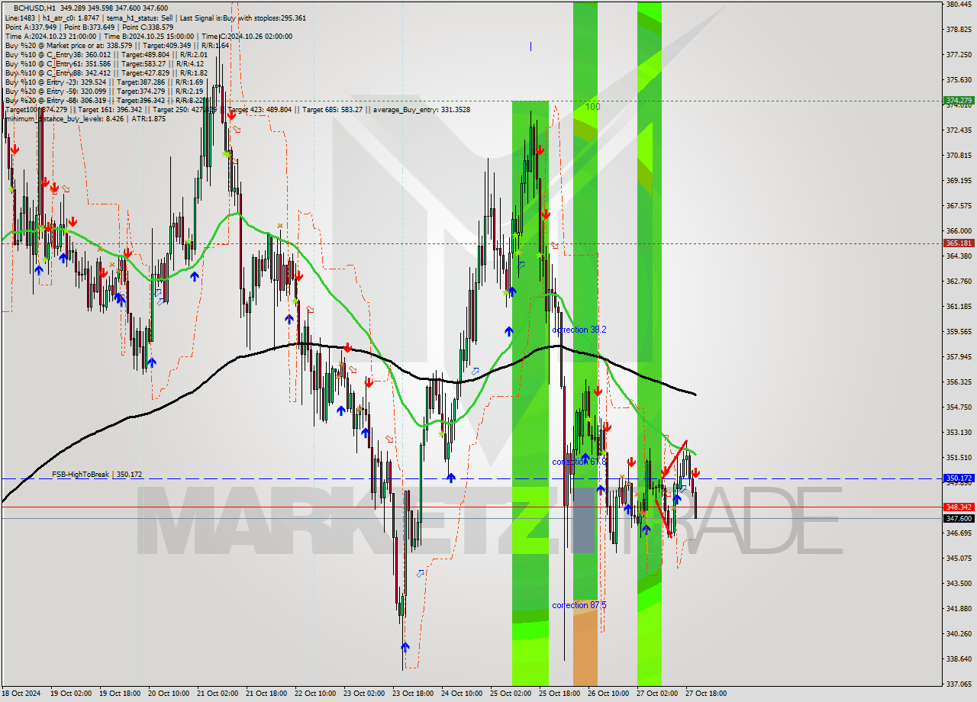
Task: Click the 'Point A:337.949' info line
Action: [32, 27]
